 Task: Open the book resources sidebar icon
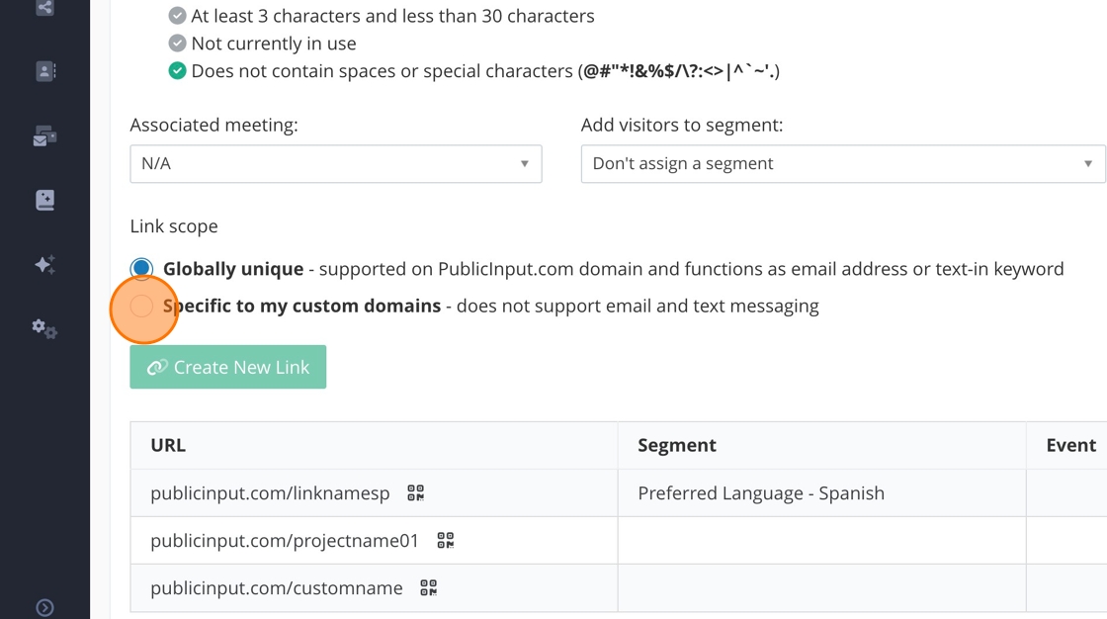(x=44, y=200)
